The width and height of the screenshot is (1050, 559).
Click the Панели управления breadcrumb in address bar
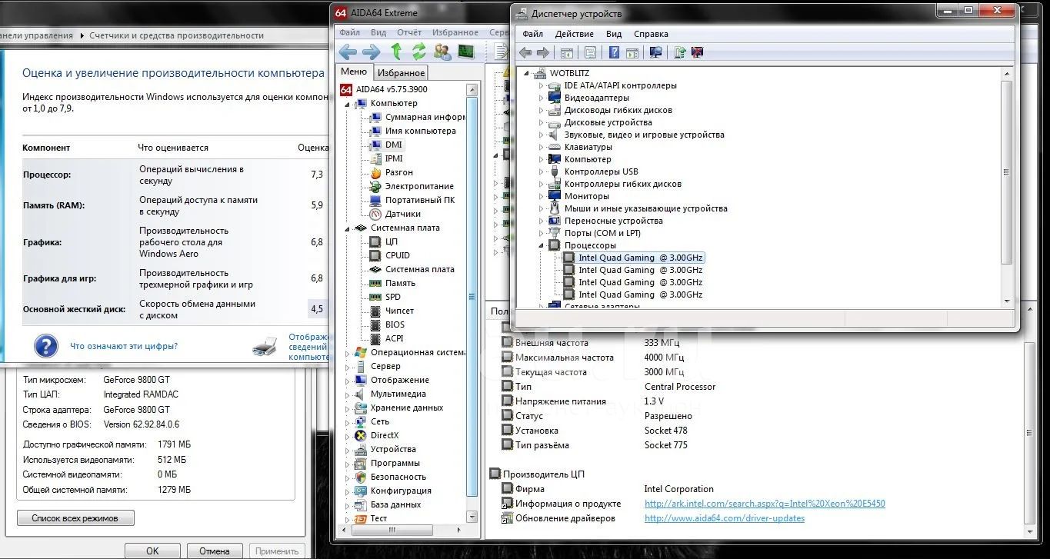[37, 35]
